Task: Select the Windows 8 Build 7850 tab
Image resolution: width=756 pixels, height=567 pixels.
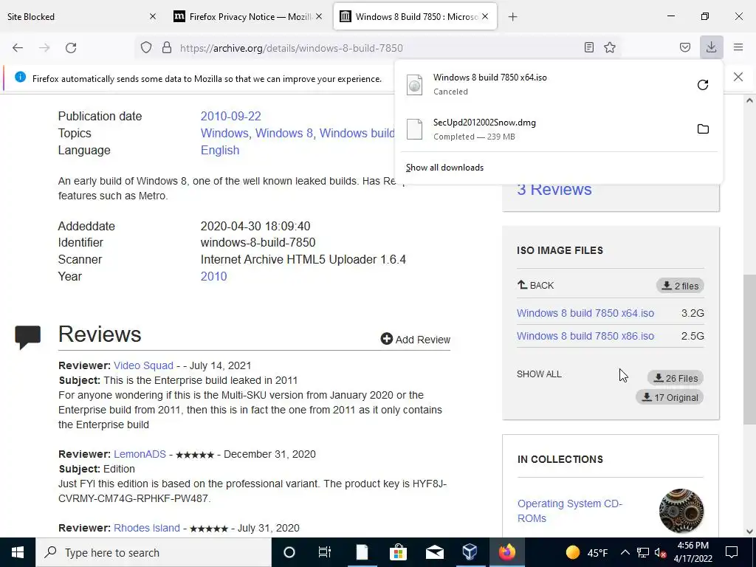Action: tap(415, 16)
